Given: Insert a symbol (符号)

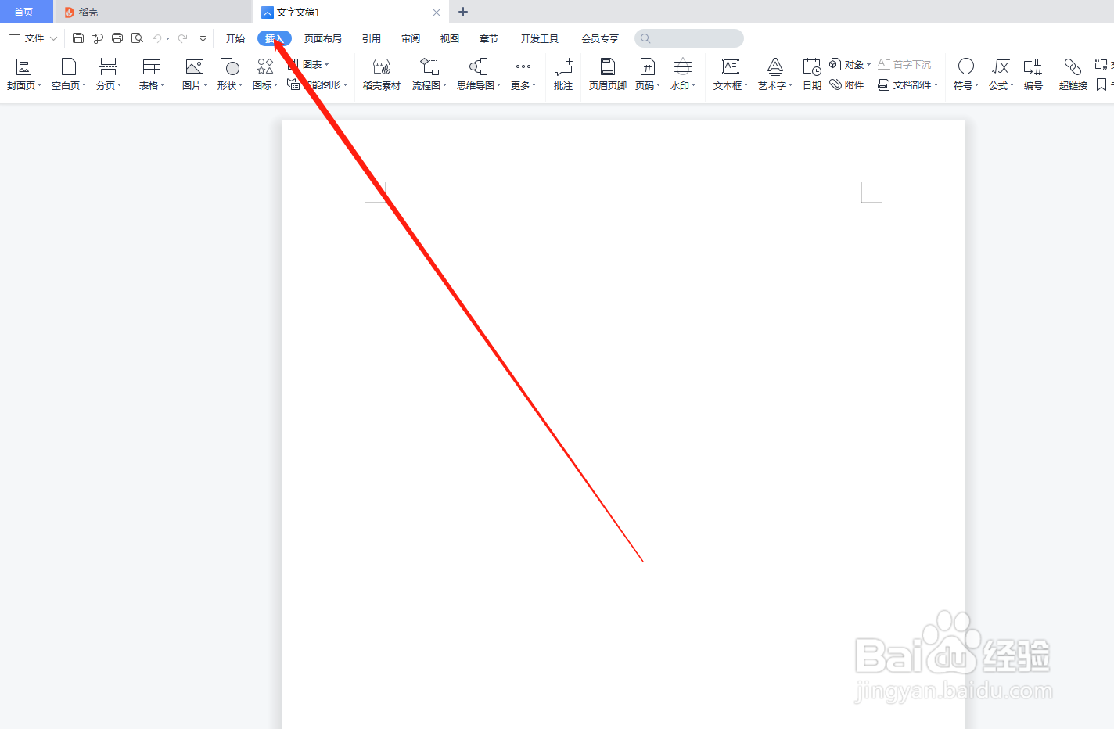Looking at the screenshot, I should pyautogui.click(x=966, y=74).
